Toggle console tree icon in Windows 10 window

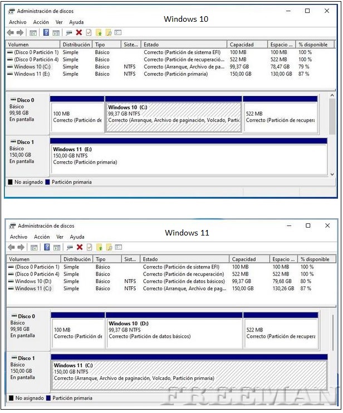33,33
